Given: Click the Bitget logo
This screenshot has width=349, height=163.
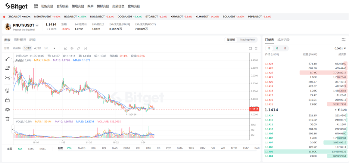Looking at the screenshot, I should (16, 6).
